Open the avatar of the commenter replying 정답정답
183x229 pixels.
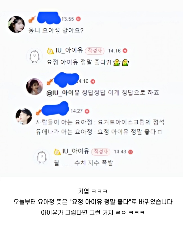tap(35, 87)
